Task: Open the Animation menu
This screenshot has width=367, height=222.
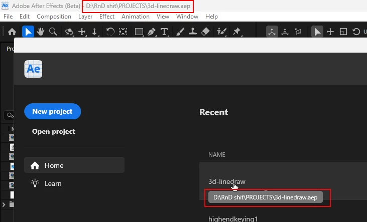Action: [x=135, y=17]
